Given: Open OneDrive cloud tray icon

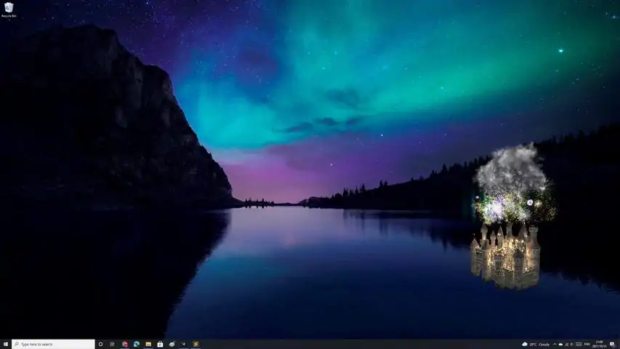Looking at the screenshot, I should click(x=561, y=344).
